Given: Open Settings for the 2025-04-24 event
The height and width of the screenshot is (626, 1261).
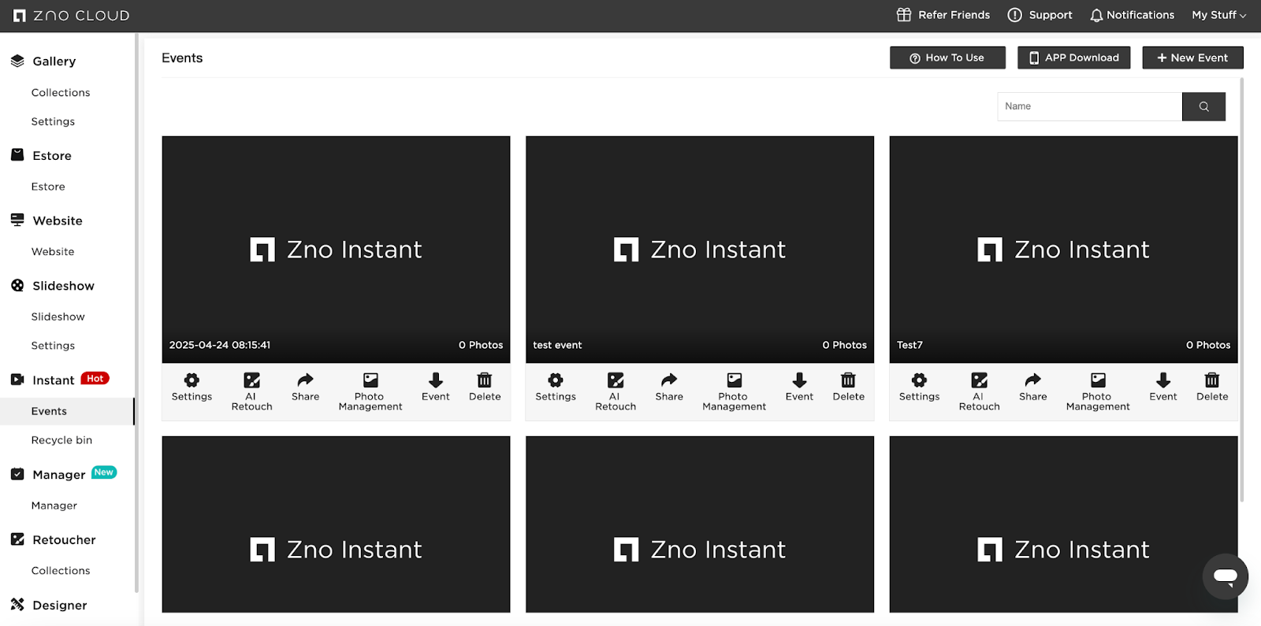Looking at the screenshot, I should coord(192,387).
